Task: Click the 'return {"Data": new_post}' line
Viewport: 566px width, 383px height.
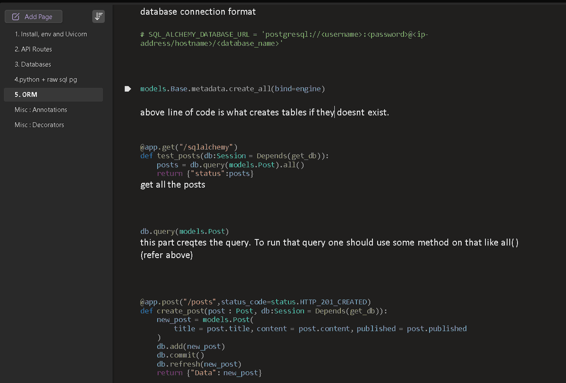Action: click(x=210, y=373)
